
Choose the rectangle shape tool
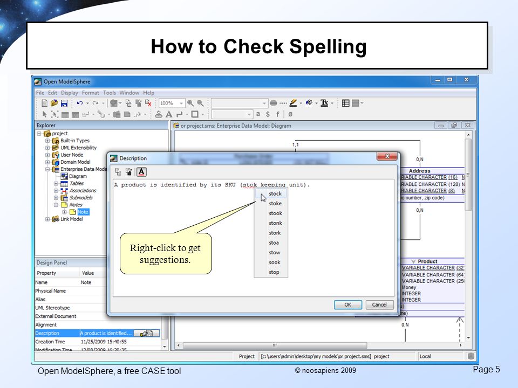click(x=195, y=114)
